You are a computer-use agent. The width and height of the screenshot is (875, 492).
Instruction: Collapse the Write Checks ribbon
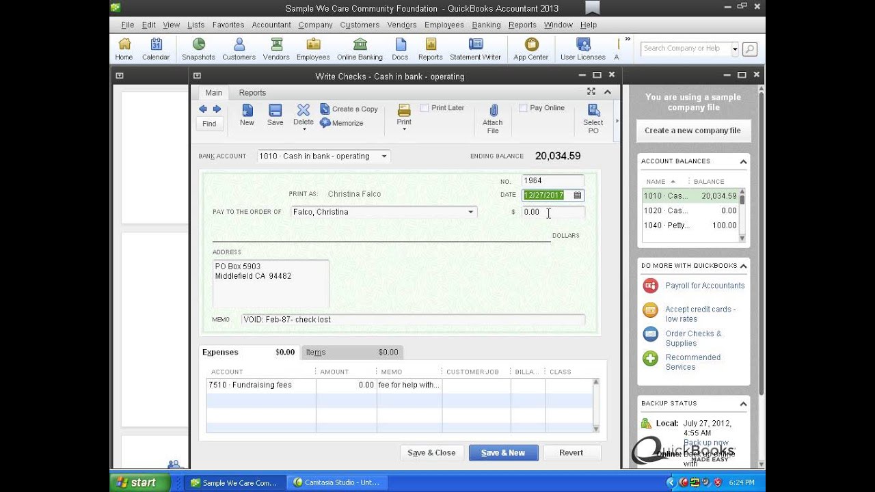click(607, 92)
